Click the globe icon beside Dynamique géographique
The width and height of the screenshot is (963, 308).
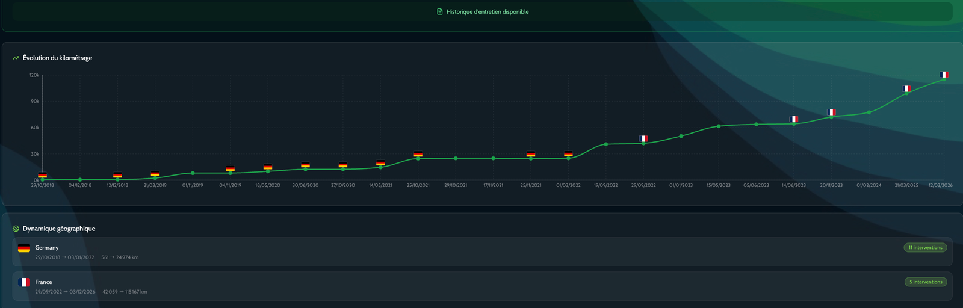pos(16,229)
